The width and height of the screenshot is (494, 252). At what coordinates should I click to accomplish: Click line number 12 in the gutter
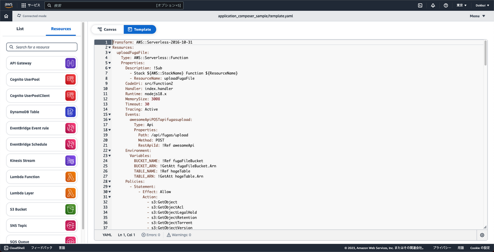click(105, 99)
